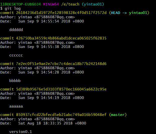Click the commit hash starting with 426750ba
Screen dimensions: 156x134
[x=61, y=38]
